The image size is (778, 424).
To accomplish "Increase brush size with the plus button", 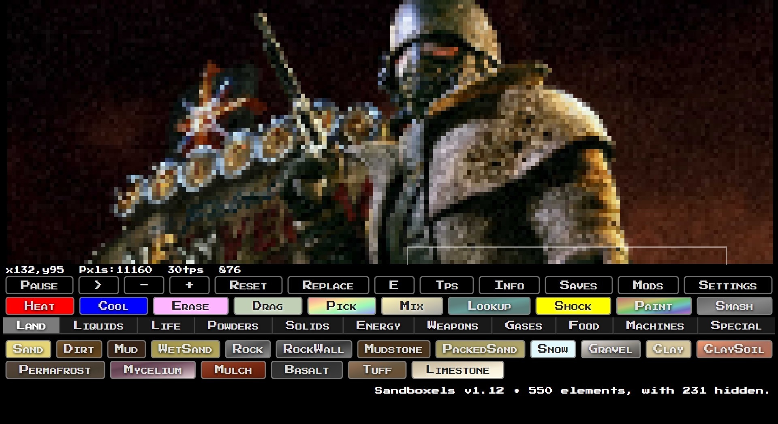I will coord(189,285).
